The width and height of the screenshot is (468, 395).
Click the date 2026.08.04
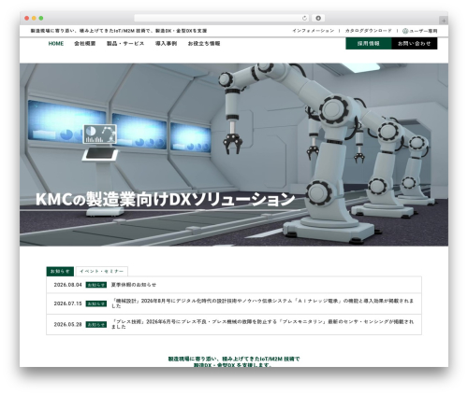(67, 285)
